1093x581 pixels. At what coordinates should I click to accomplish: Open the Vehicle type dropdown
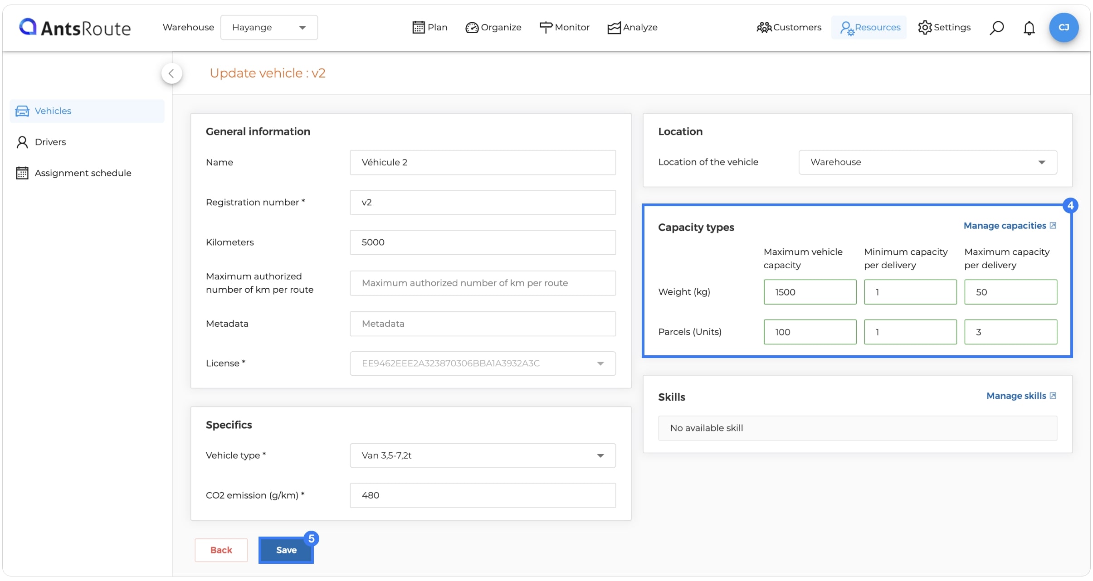pyautogui.click(x=483, y=455)
